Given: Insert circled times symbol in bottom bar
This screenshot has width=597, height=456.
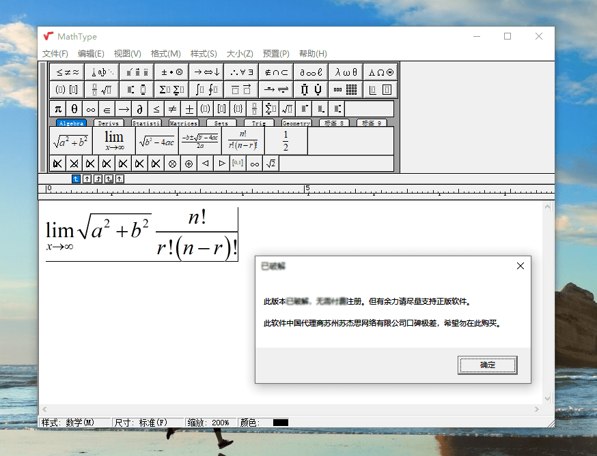Looking at the screenshot, I should click(173, 164).
